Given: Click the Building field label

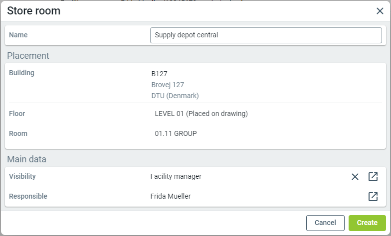Looking at the screenshot, I should tap(21, 73).
